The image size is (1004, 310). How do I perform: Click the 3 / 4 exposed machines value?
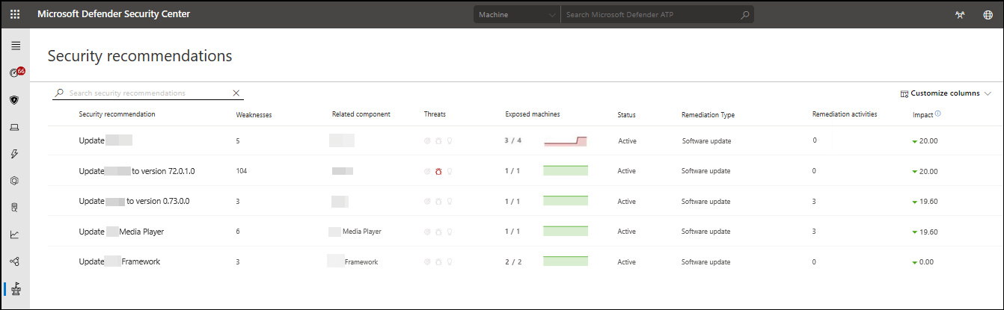(x=512, y=140)
